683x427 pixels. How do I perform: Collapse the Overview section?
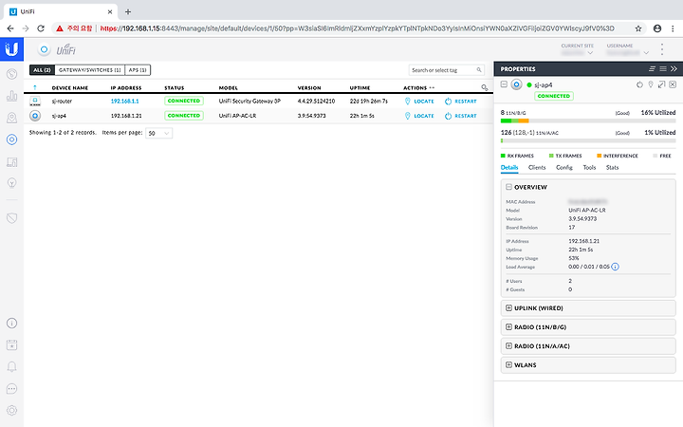pyautogui.click(x=508, y=187)
